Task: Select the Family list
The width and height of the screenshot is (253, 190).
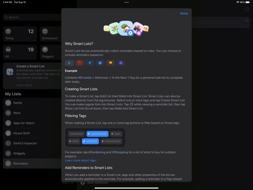Action: (x=18, y=103)
